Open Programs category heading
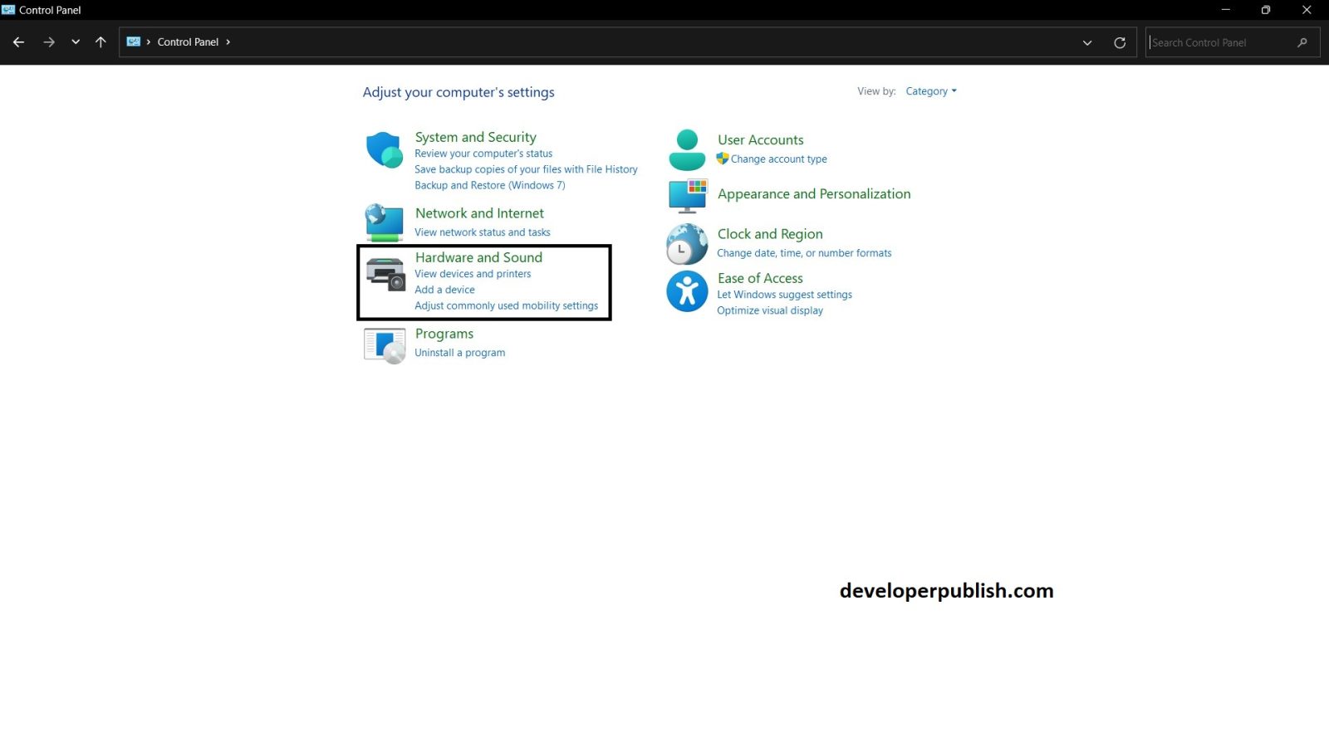This screenshot has height=747, width=1329. tap(444, 334)
